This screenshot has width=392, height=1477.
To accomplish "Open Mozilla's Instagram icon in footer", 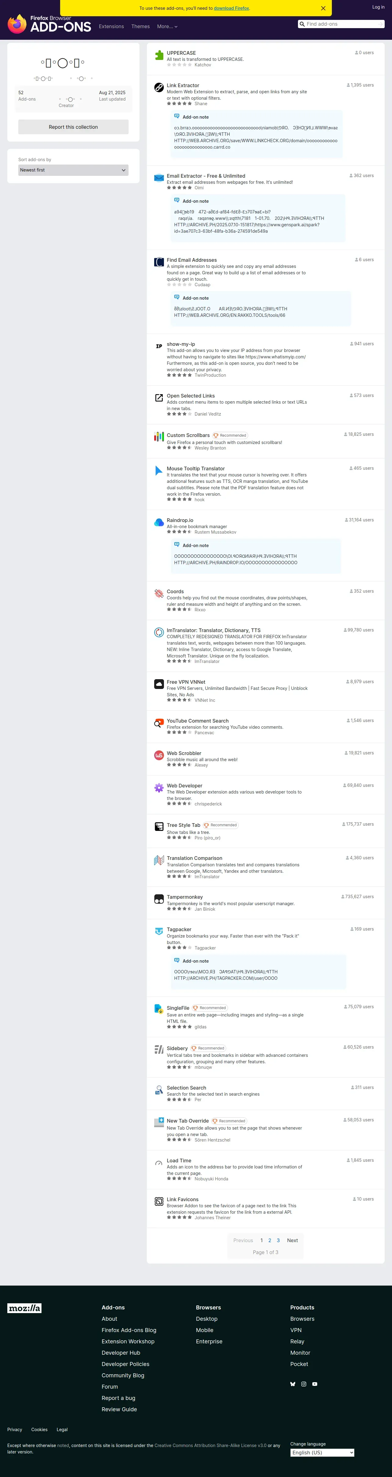I will coord(304,1384).
